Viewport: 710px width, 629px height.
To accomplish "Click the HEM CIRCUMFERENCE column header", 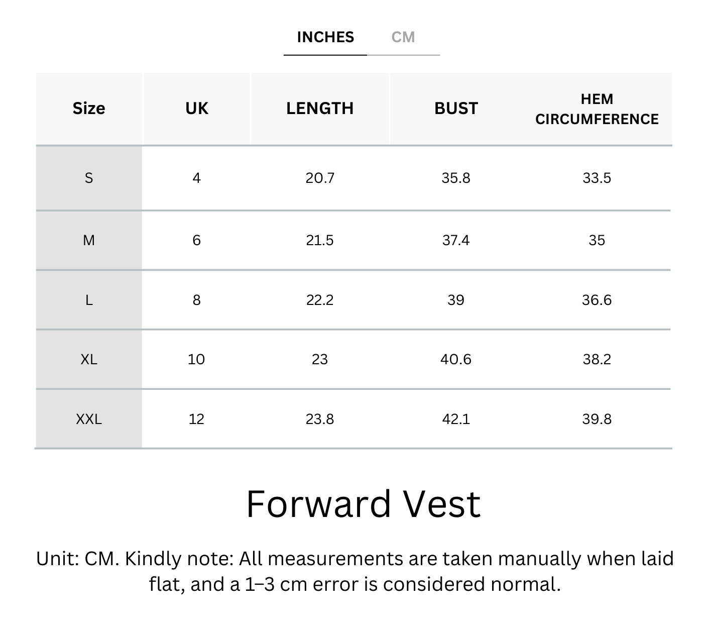I will click(x=597, y=109).
